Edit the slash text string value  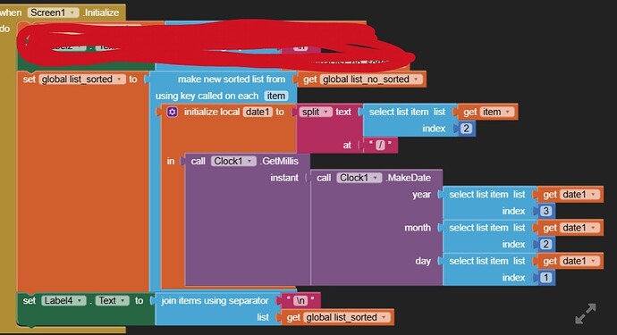click(380, 145)
